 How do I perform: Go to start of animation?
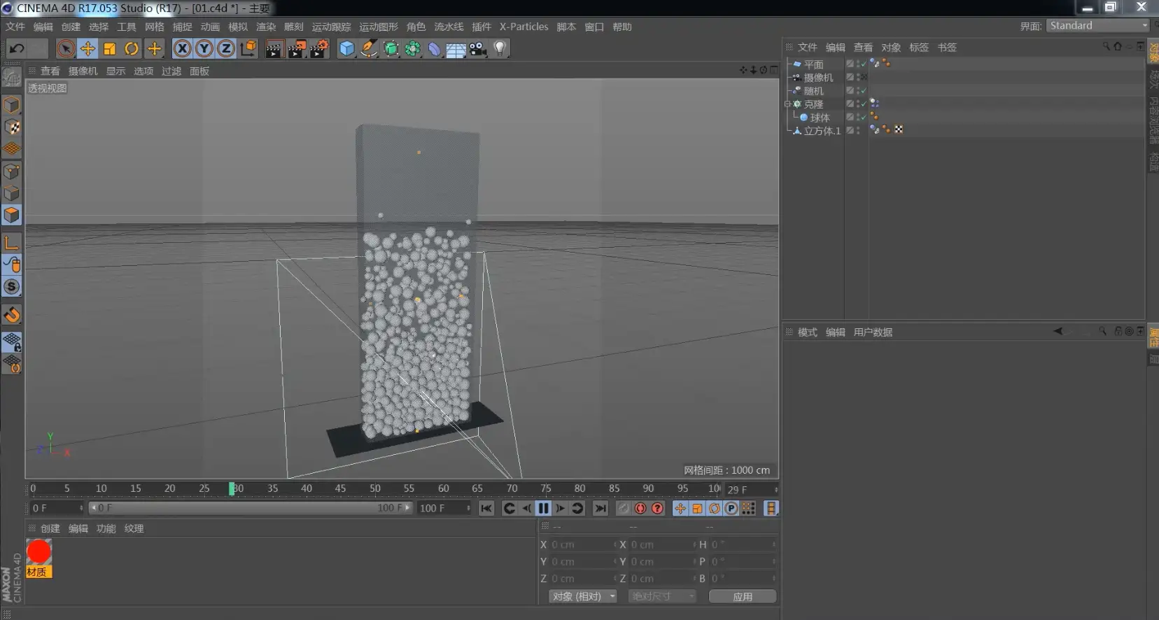(x=486, y=508)
